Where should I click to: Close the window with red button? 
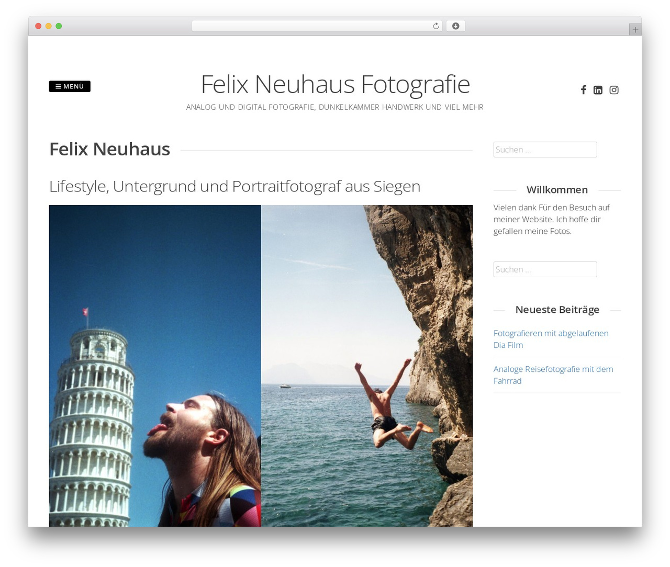coord(38,26)
